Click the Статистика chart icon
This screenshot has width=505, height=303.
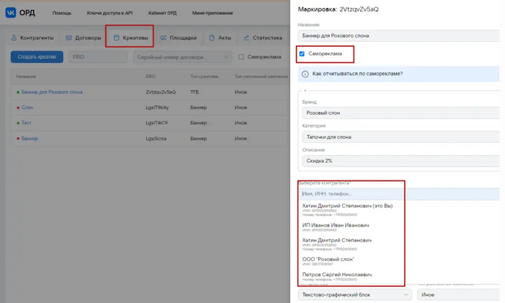pos(247,38)
